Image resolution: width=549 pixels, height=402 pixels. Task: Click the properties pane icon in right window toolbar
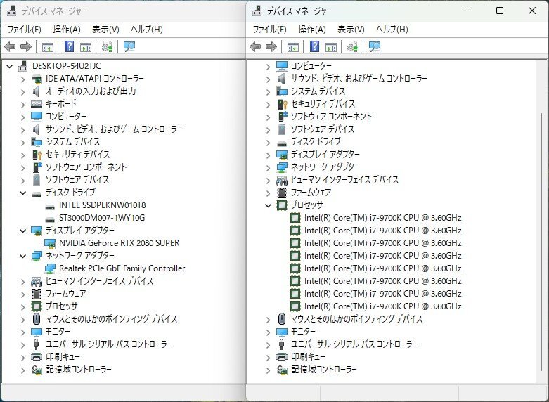(331, 46)
